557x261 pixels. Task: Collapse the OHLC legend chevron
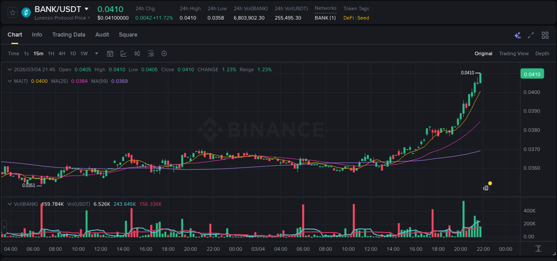click(x=9, y=69)
